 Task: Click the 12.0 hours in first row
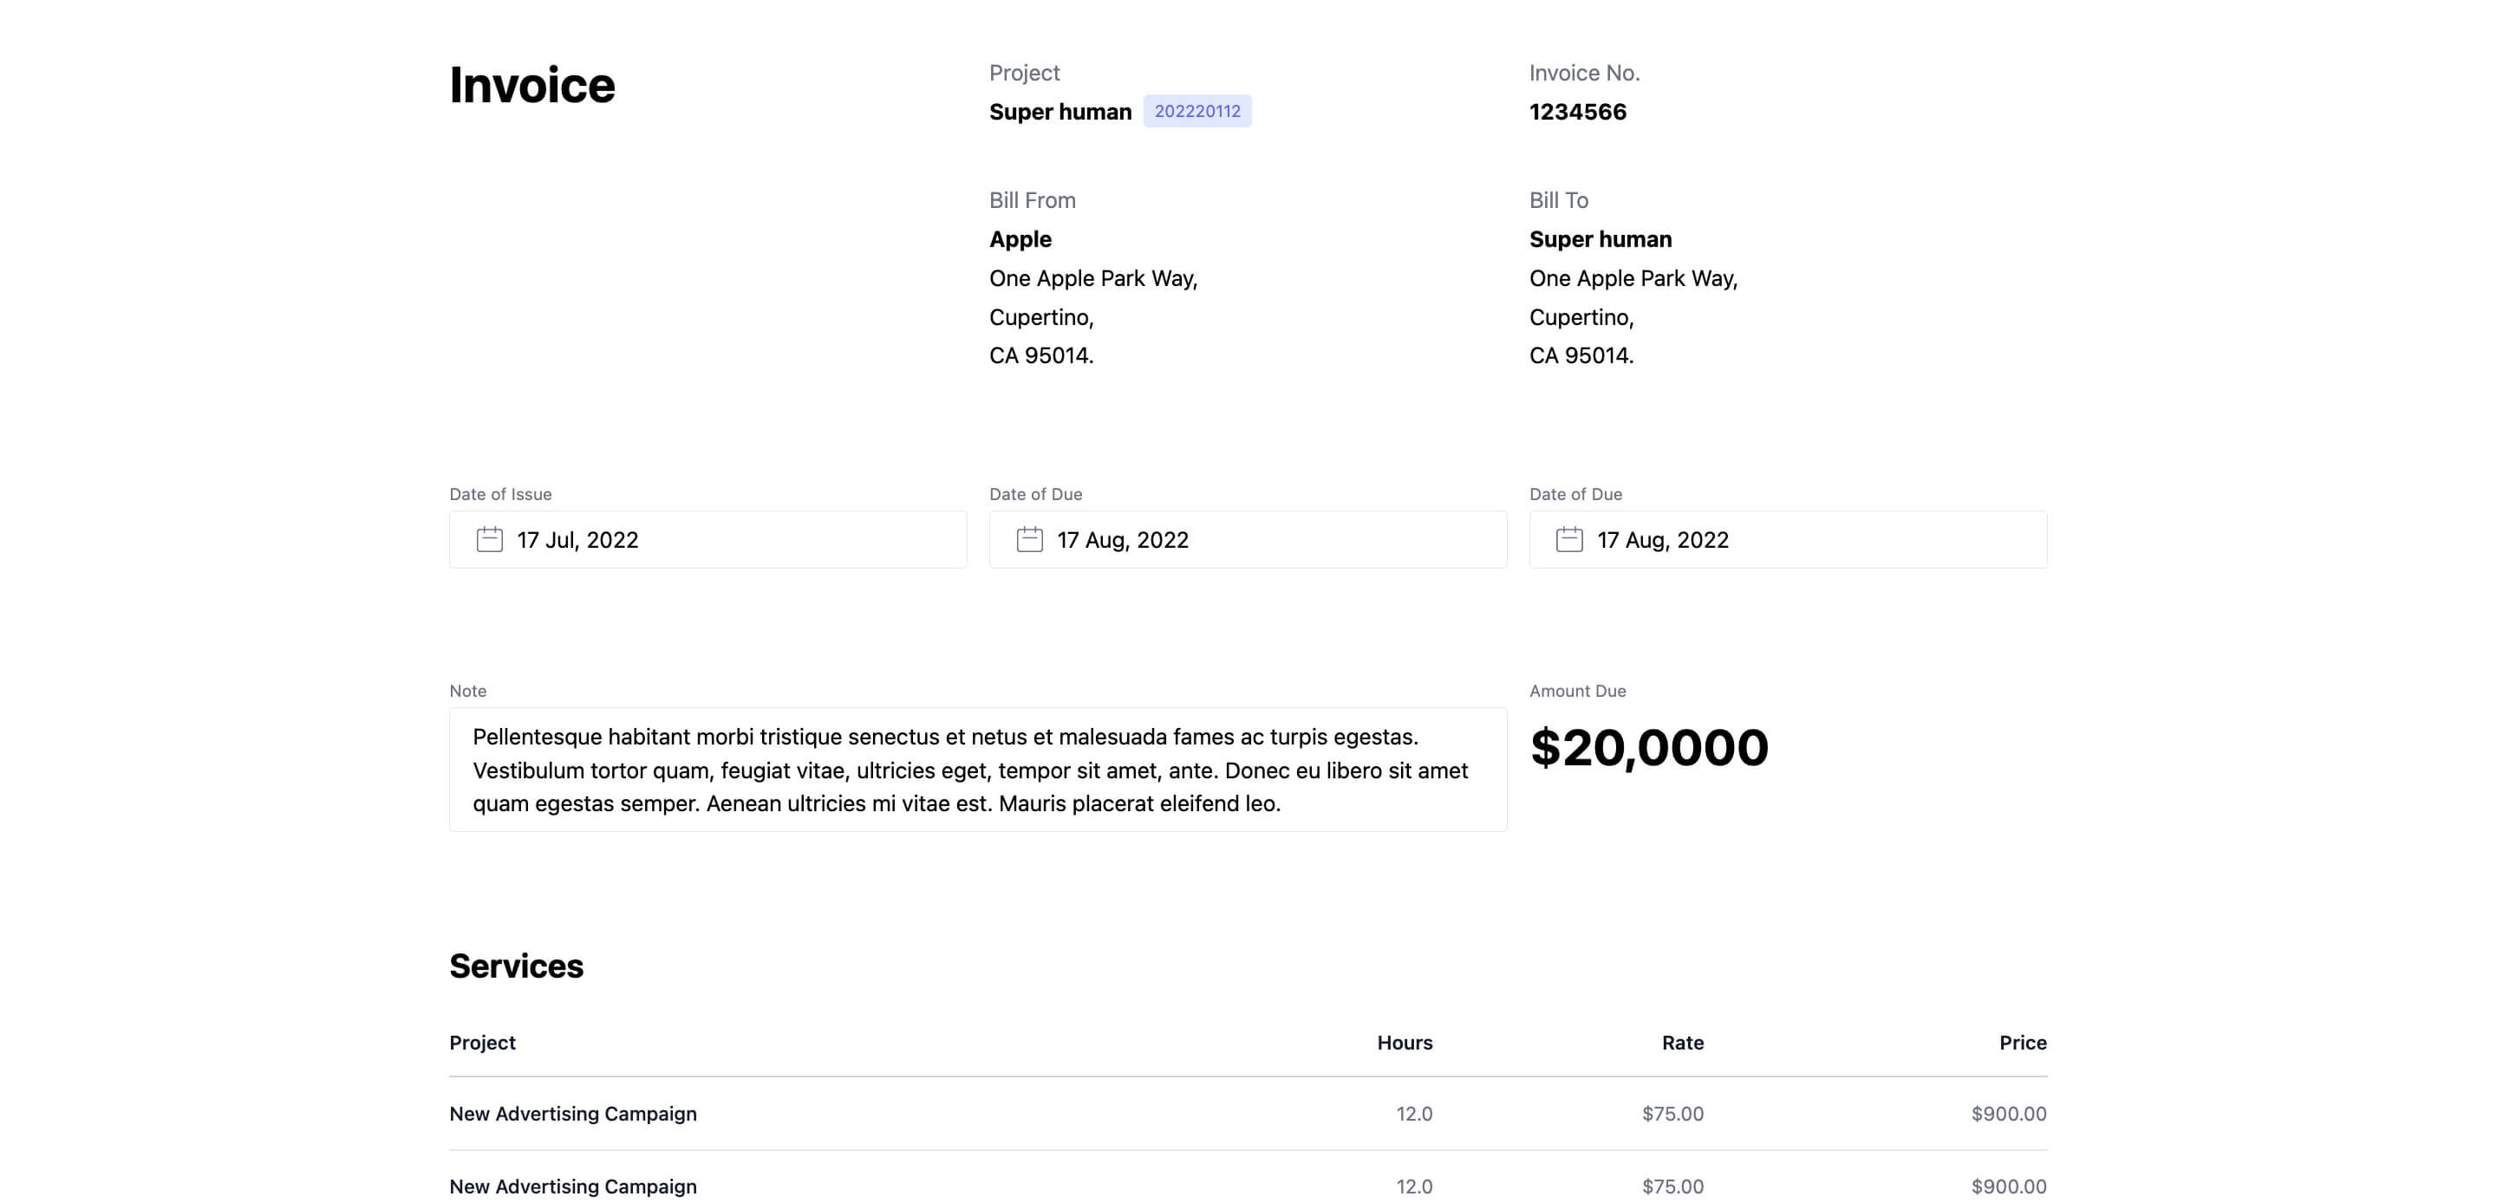(1414, 1113)
